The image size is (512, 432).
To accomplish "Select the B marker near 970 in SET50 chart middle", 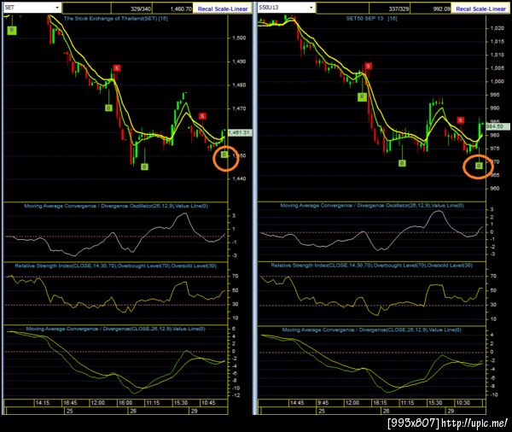I will click(x=402, y=163).
